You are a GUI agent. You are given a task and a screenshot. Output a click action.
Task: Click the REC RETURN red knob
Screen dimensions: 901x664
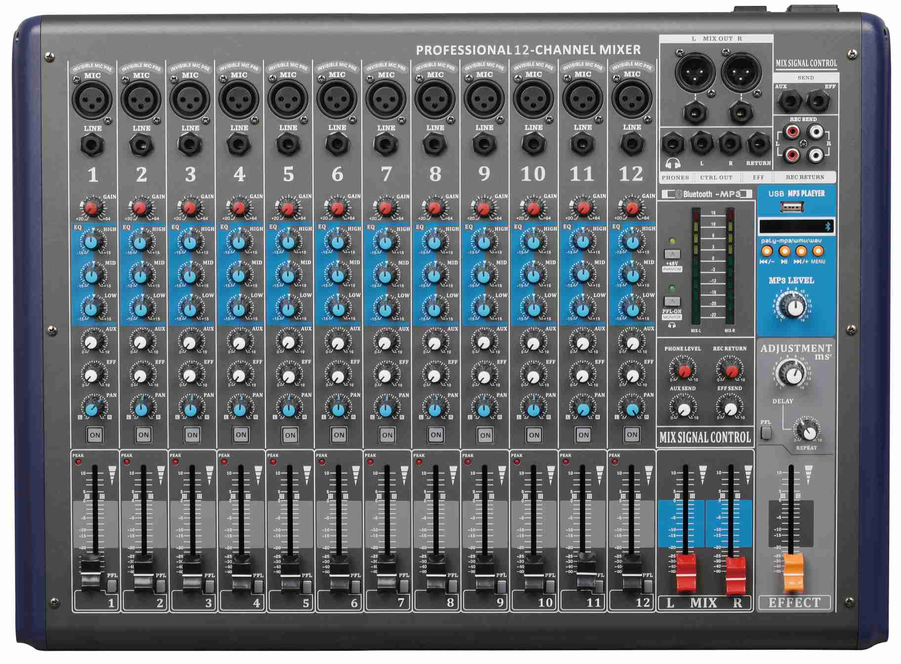(731, 370)
